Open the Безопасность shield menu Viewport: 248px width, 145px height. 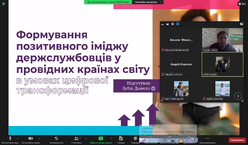[x=56, y=140]
